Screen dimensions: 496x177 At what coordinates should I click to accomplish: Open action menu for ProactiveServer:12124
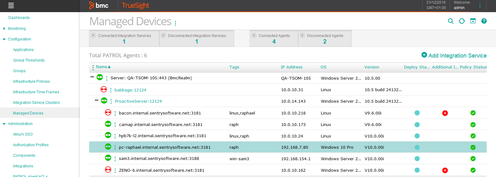pos(111,101)
